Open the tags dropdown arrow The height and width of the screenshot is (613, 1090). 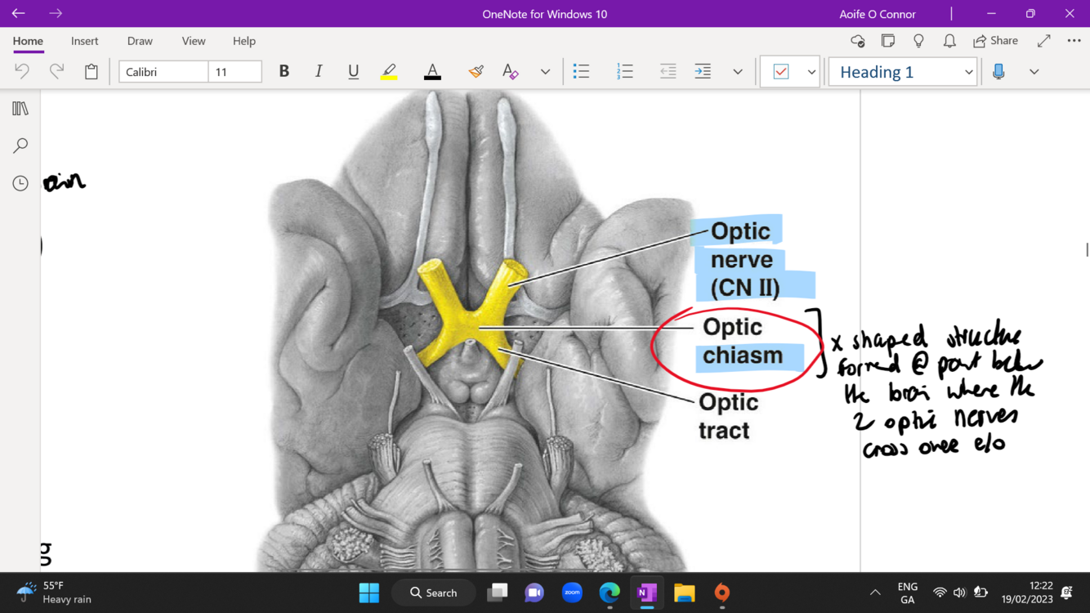(x=811, y=72)
